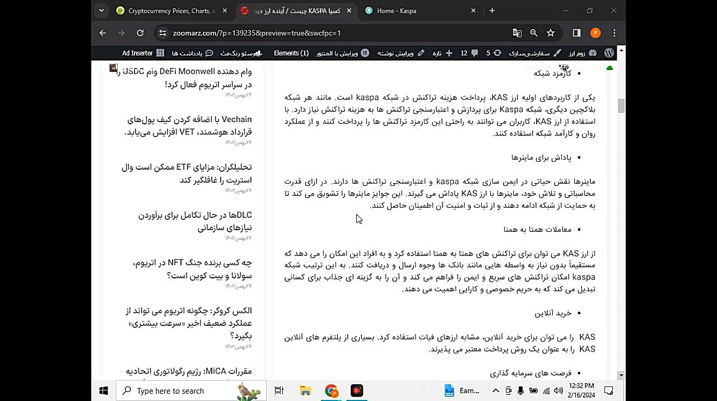Open the Chrome three-dot menu

pos(614,33)
